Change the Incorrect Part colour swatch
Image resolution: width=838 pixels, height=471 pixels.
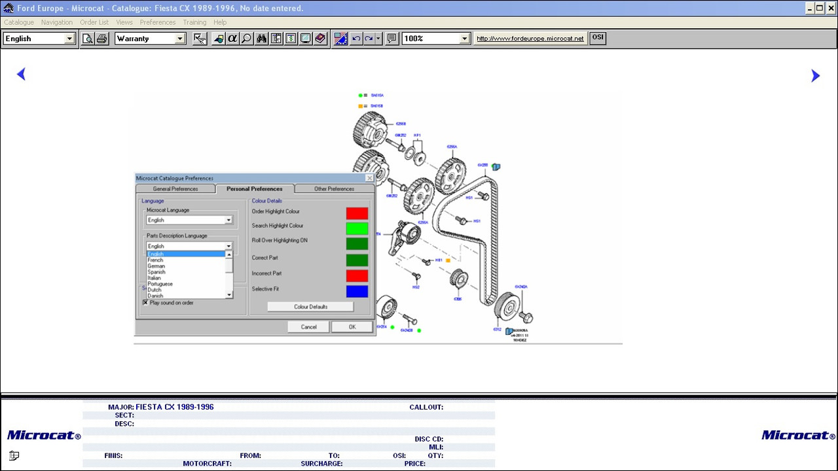coord(357,275)
